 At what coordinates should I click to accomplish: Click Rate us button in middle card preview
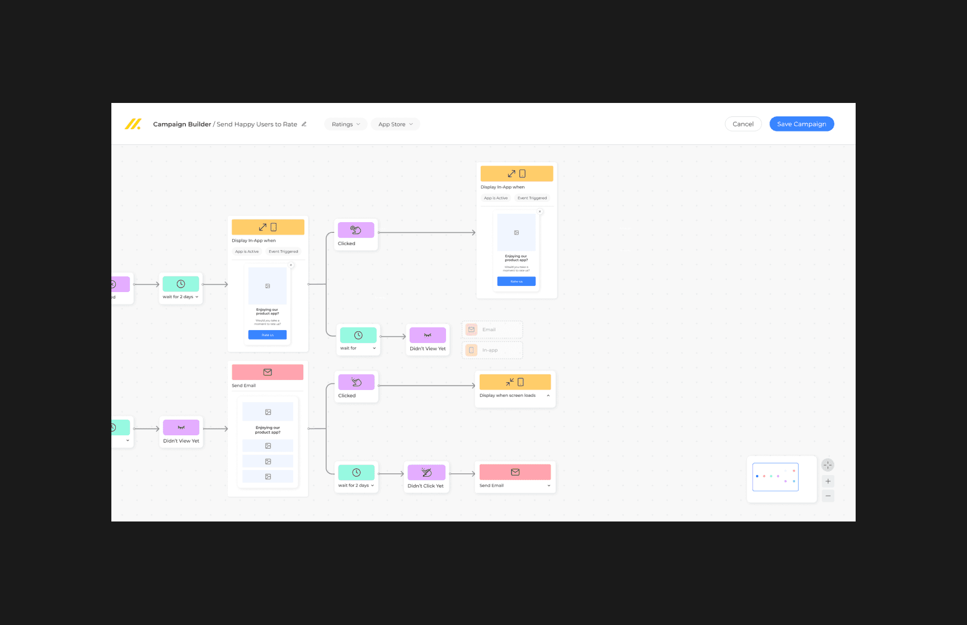click(267, 335)
